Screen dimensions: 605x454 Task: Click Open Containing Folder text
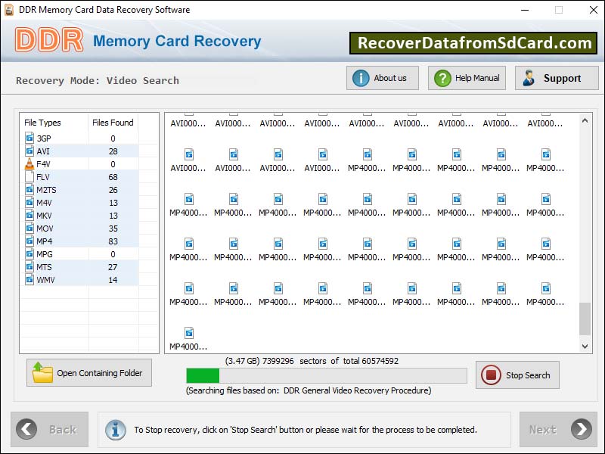pyautogui.click(x=100, y=373)
